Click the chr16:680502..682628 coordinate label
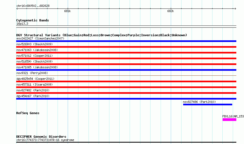 tap(33, 6)
